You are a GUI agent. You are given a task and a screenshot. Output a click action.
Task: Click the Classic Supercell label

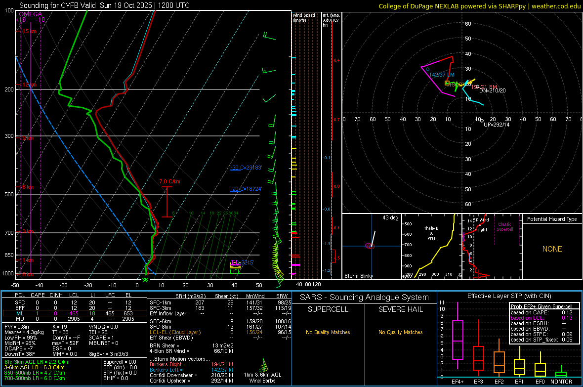(505, 227)
